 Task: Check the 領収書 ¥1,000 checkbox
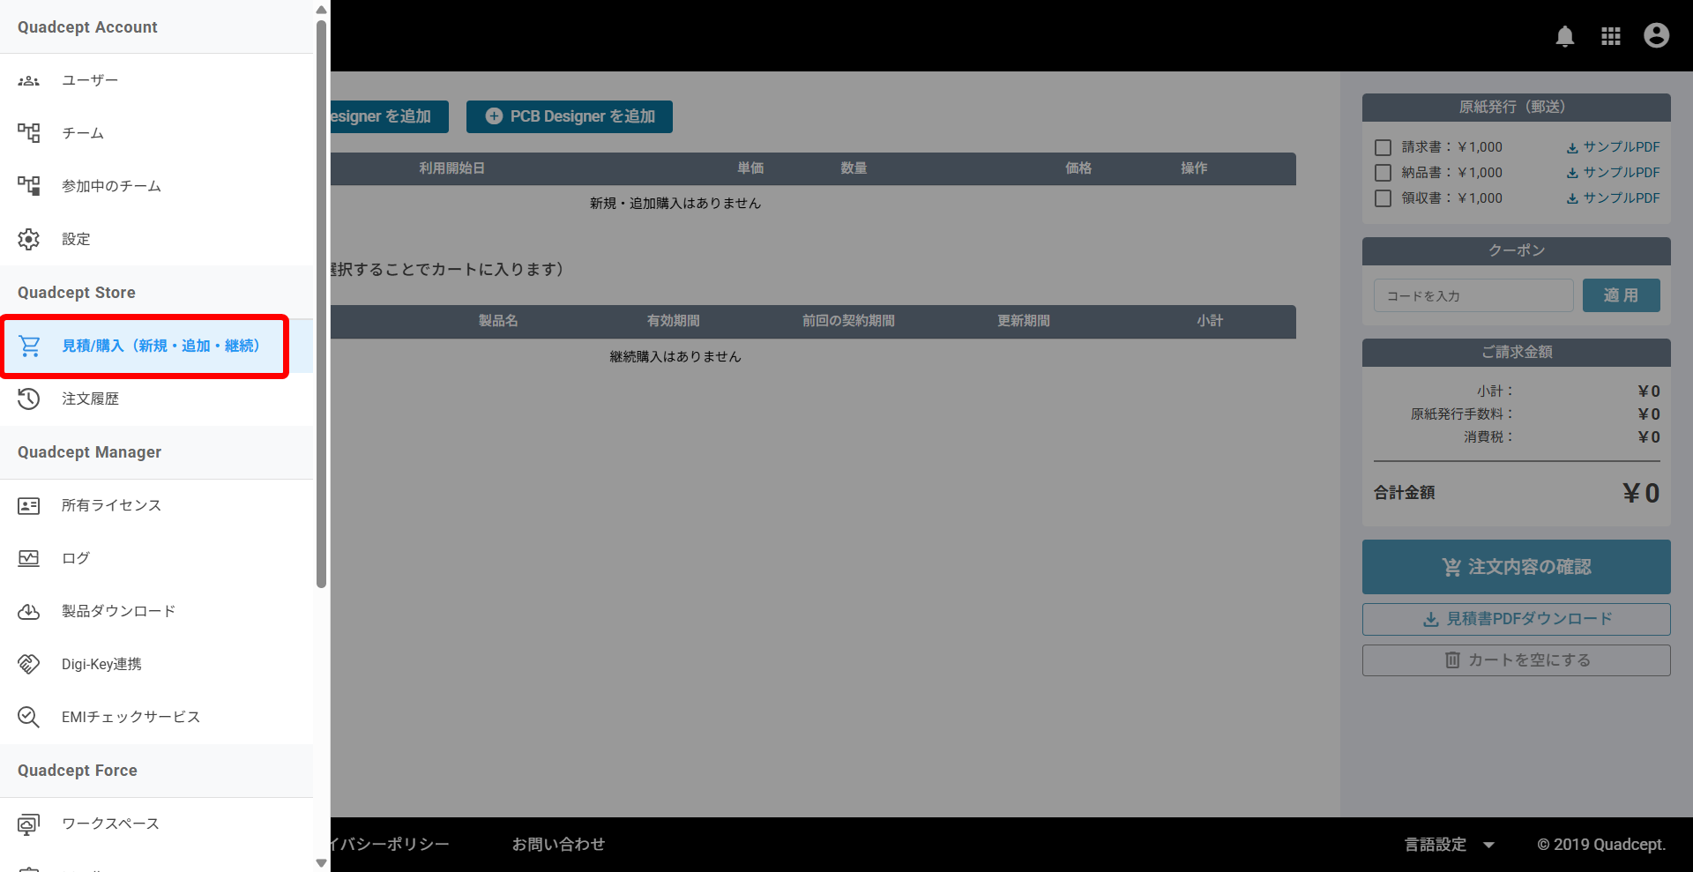click(1383, 198)
